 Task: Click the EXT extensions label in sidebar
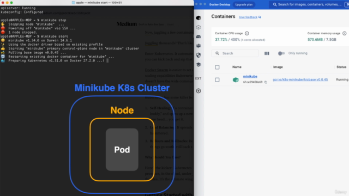coord(198,78)
